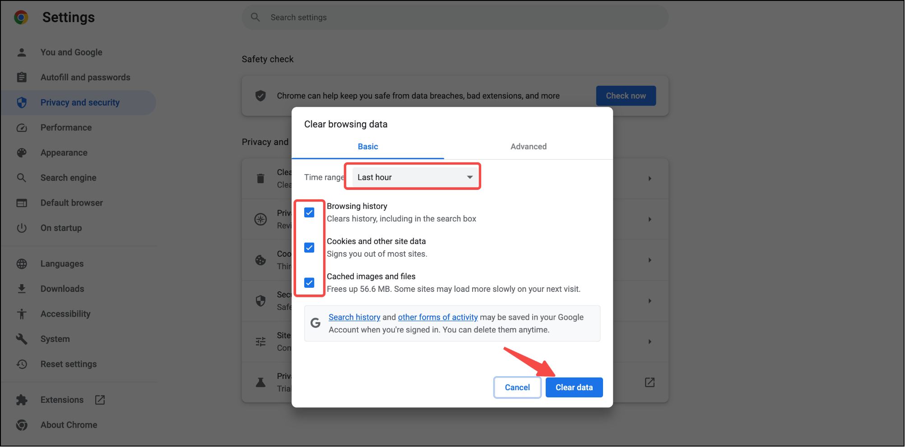905x447 pixels.
Task: Click the Languages globe icon
Action: point(22,264)
